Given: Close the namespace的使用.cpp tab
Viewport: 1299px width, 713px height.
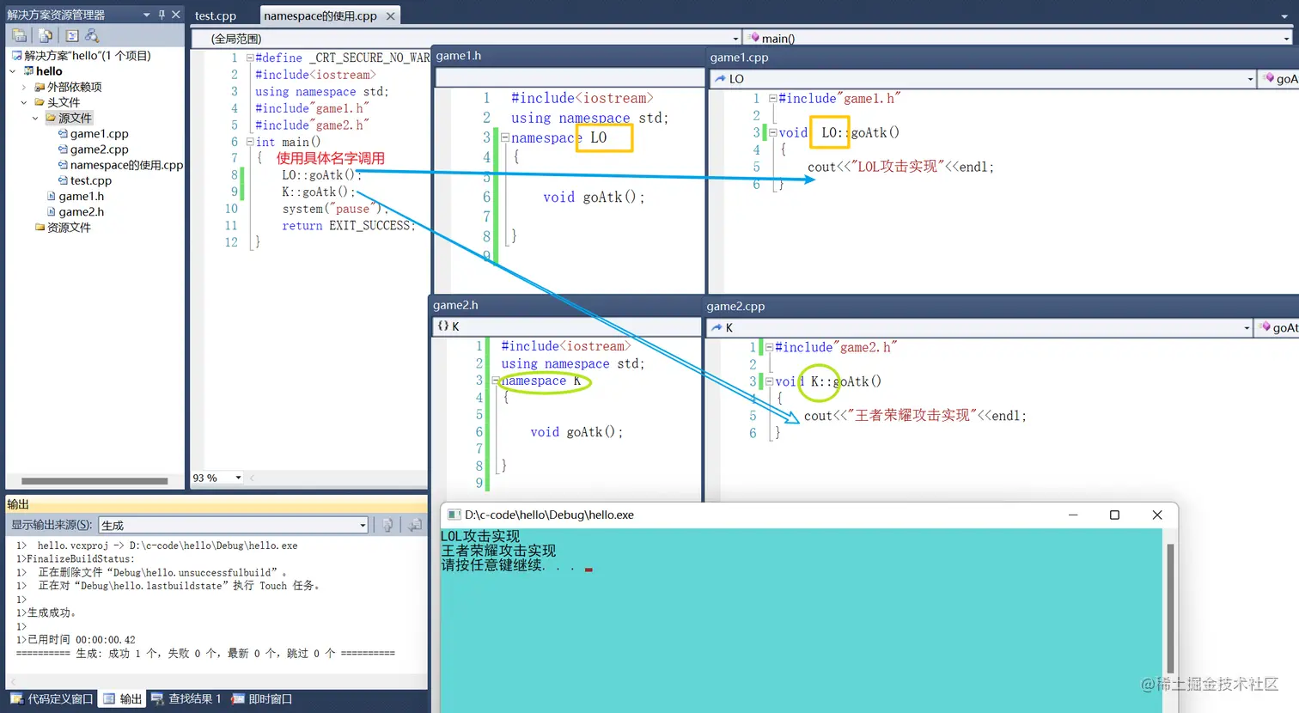Looking at the screenshot, I should coord(391,15).
